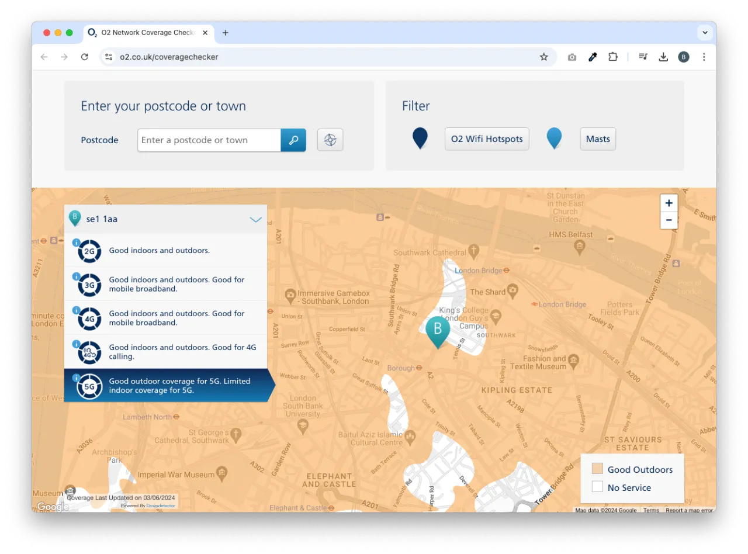Go back to the previous page
This screenshot has width=748, height=554.
tap(44, 57)
